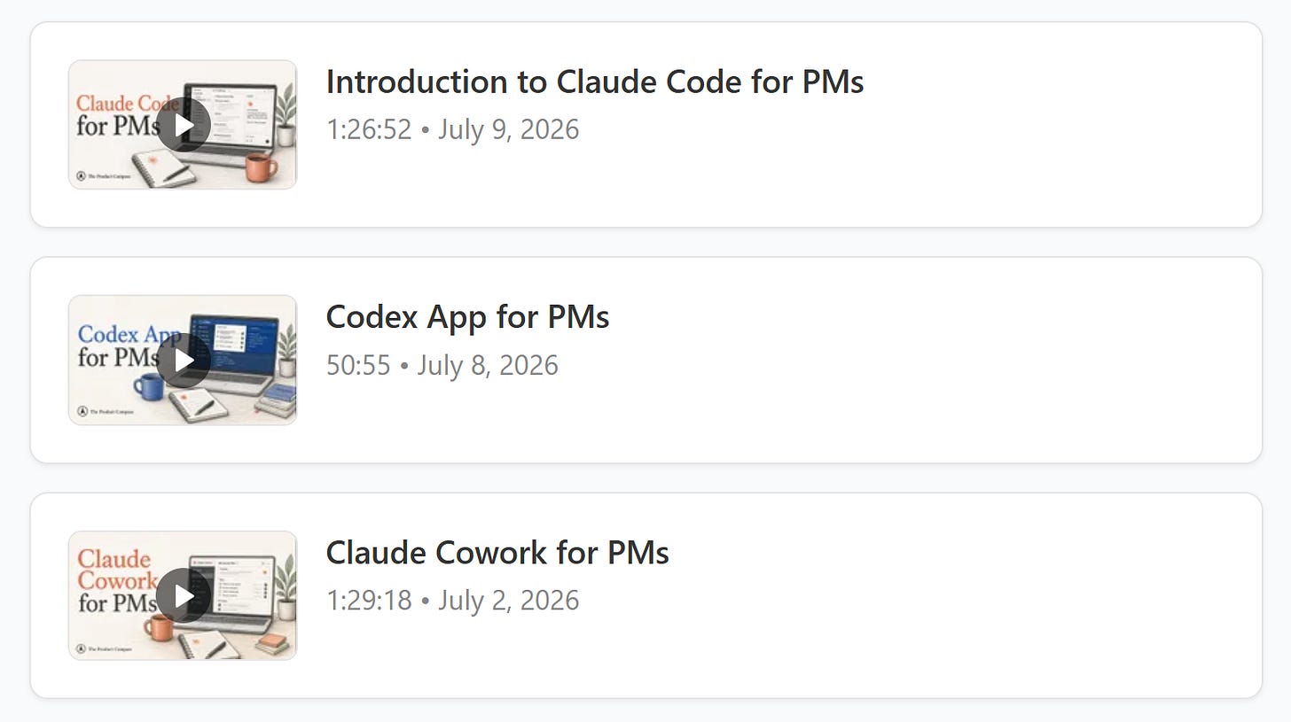Click the 1:26:52 July 9, 2026 info

[x=452, y=129]
